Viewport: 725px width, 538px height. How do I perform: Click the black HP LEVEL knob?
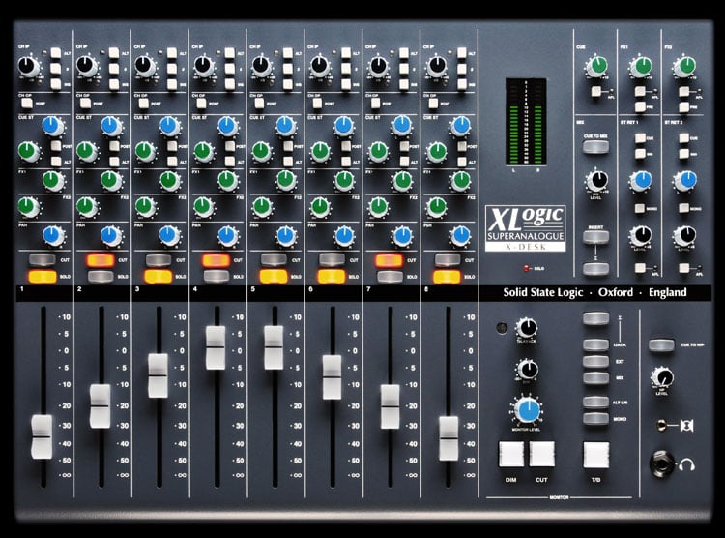pyautogui.click(x=662, y=376)
